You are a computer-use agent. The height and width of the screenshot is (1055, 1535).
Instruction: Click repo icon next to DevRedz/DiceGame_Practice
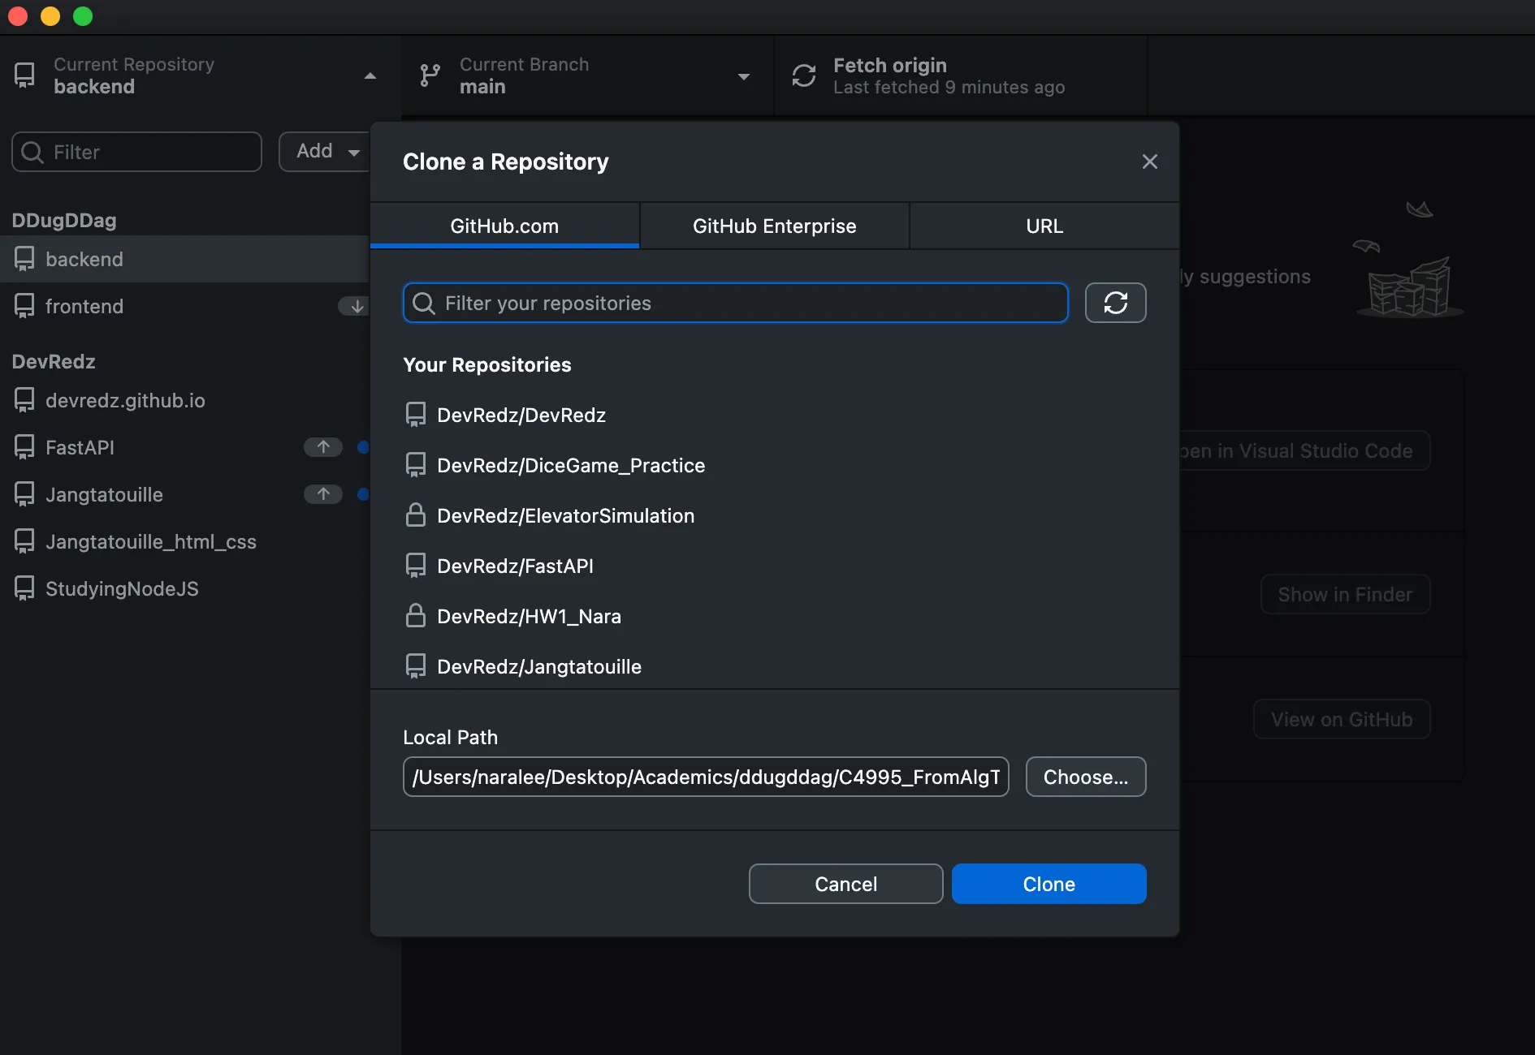416,465
